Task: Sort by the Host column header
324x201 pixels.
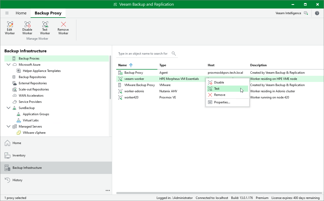Action: point(211,65)
